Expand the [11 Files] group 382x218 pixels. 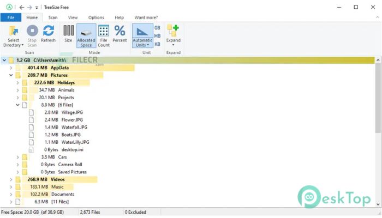(11, 202)
